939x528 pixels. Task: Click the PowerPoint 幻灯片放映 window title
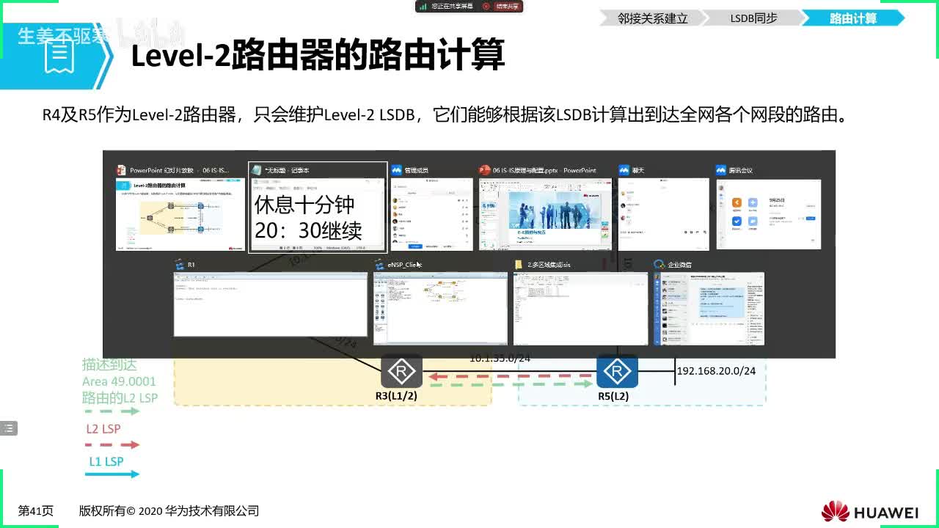pos(180,170)
